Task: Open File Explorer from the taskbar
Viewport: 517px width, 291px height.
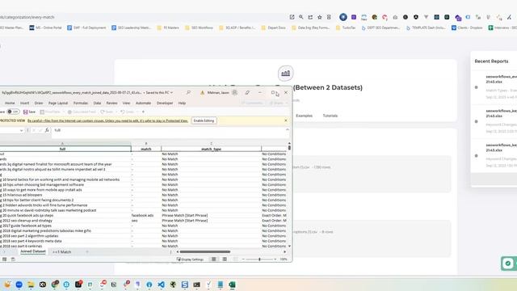Action: coord(31,285)
